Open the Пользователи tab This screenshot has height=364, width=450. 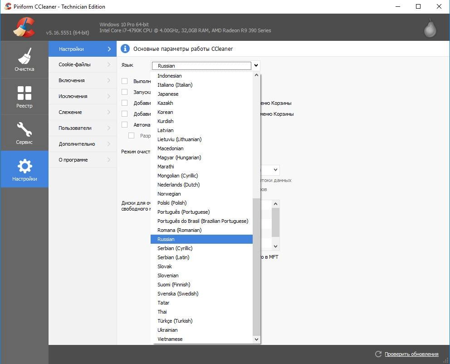click(x=83, y=128)
